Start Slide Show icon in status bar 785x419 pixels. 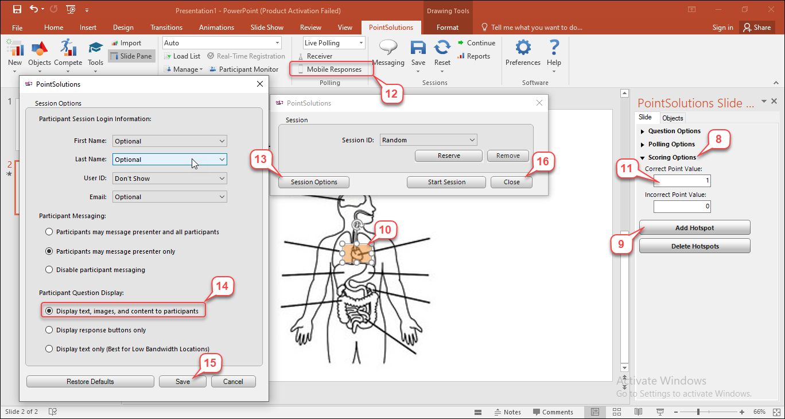pos(660,412)
